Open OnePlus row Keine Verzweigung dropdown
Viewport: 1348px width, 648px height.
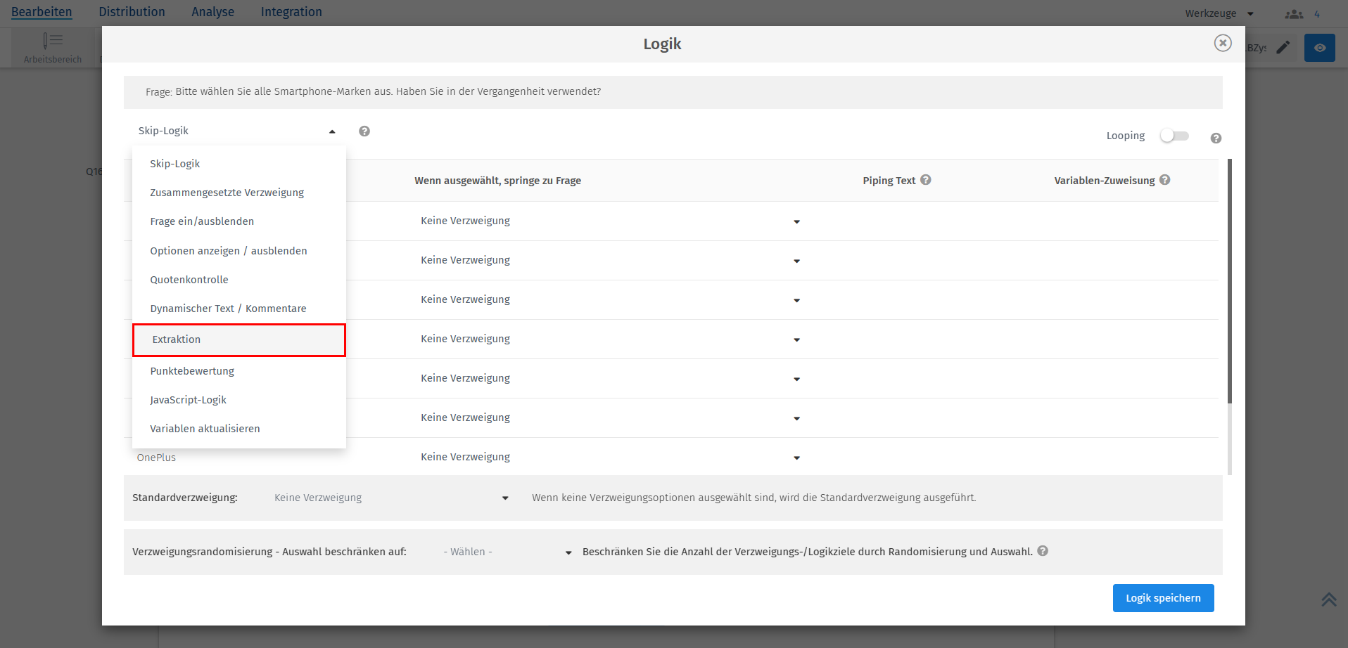pyautogui.click(x=610, y=457)
